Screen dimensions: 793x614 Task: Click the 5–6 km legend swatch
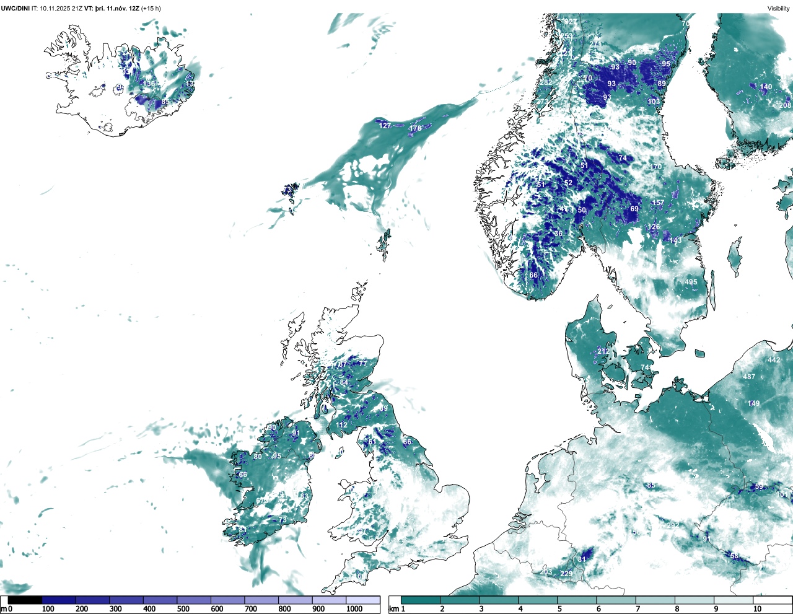tap(577, 600)
